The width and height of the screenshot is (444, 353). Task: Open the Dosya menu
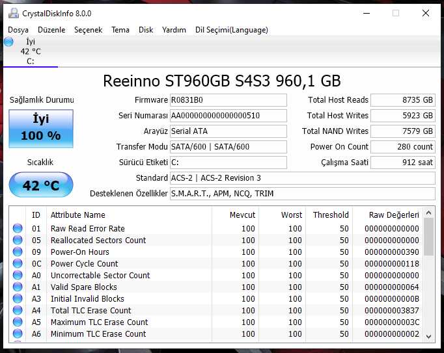(x=18, y=30)
